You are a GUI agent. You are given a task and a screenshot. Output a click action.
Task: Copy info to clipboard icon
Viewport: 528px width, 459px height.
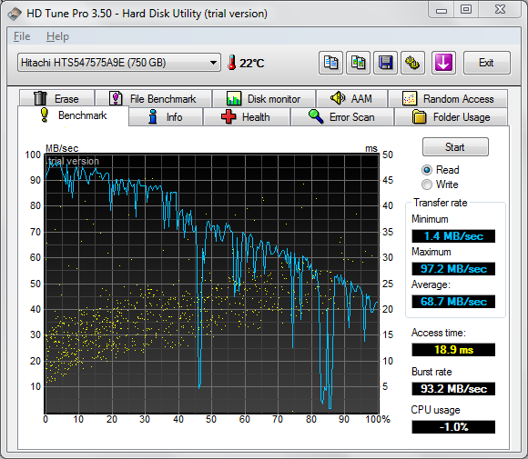pos(330,63)
